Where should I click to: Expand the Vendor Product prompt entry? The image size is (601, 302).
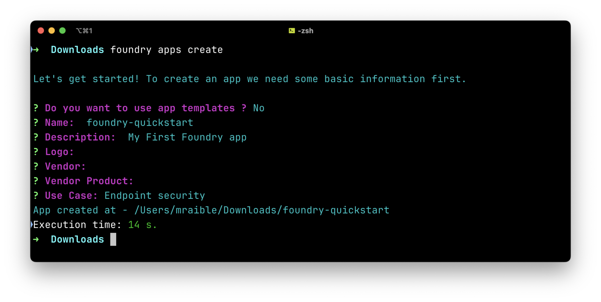[89, 181]
